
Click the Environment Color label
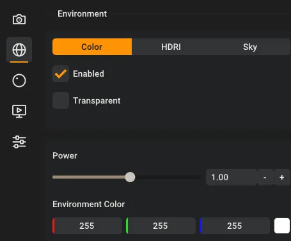click(89, 204)
